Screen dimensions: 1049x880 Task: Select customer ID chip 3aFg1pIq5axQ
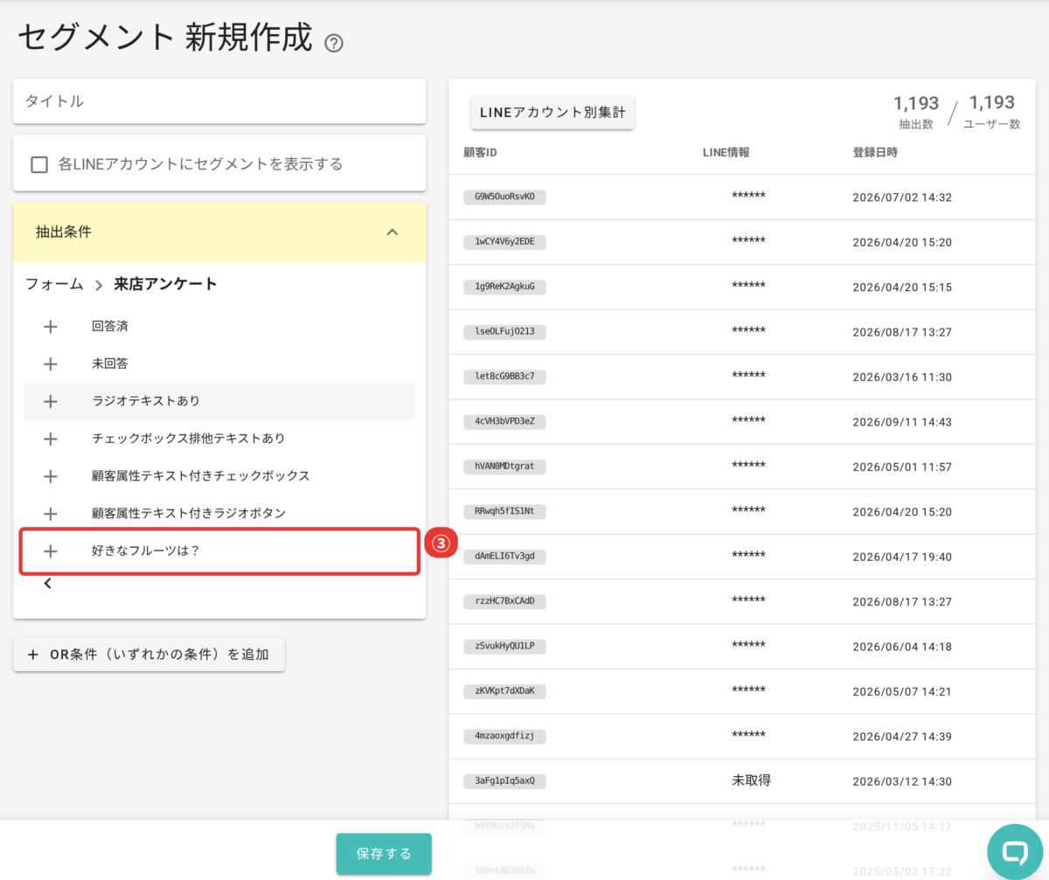click(x=504, y=781)
